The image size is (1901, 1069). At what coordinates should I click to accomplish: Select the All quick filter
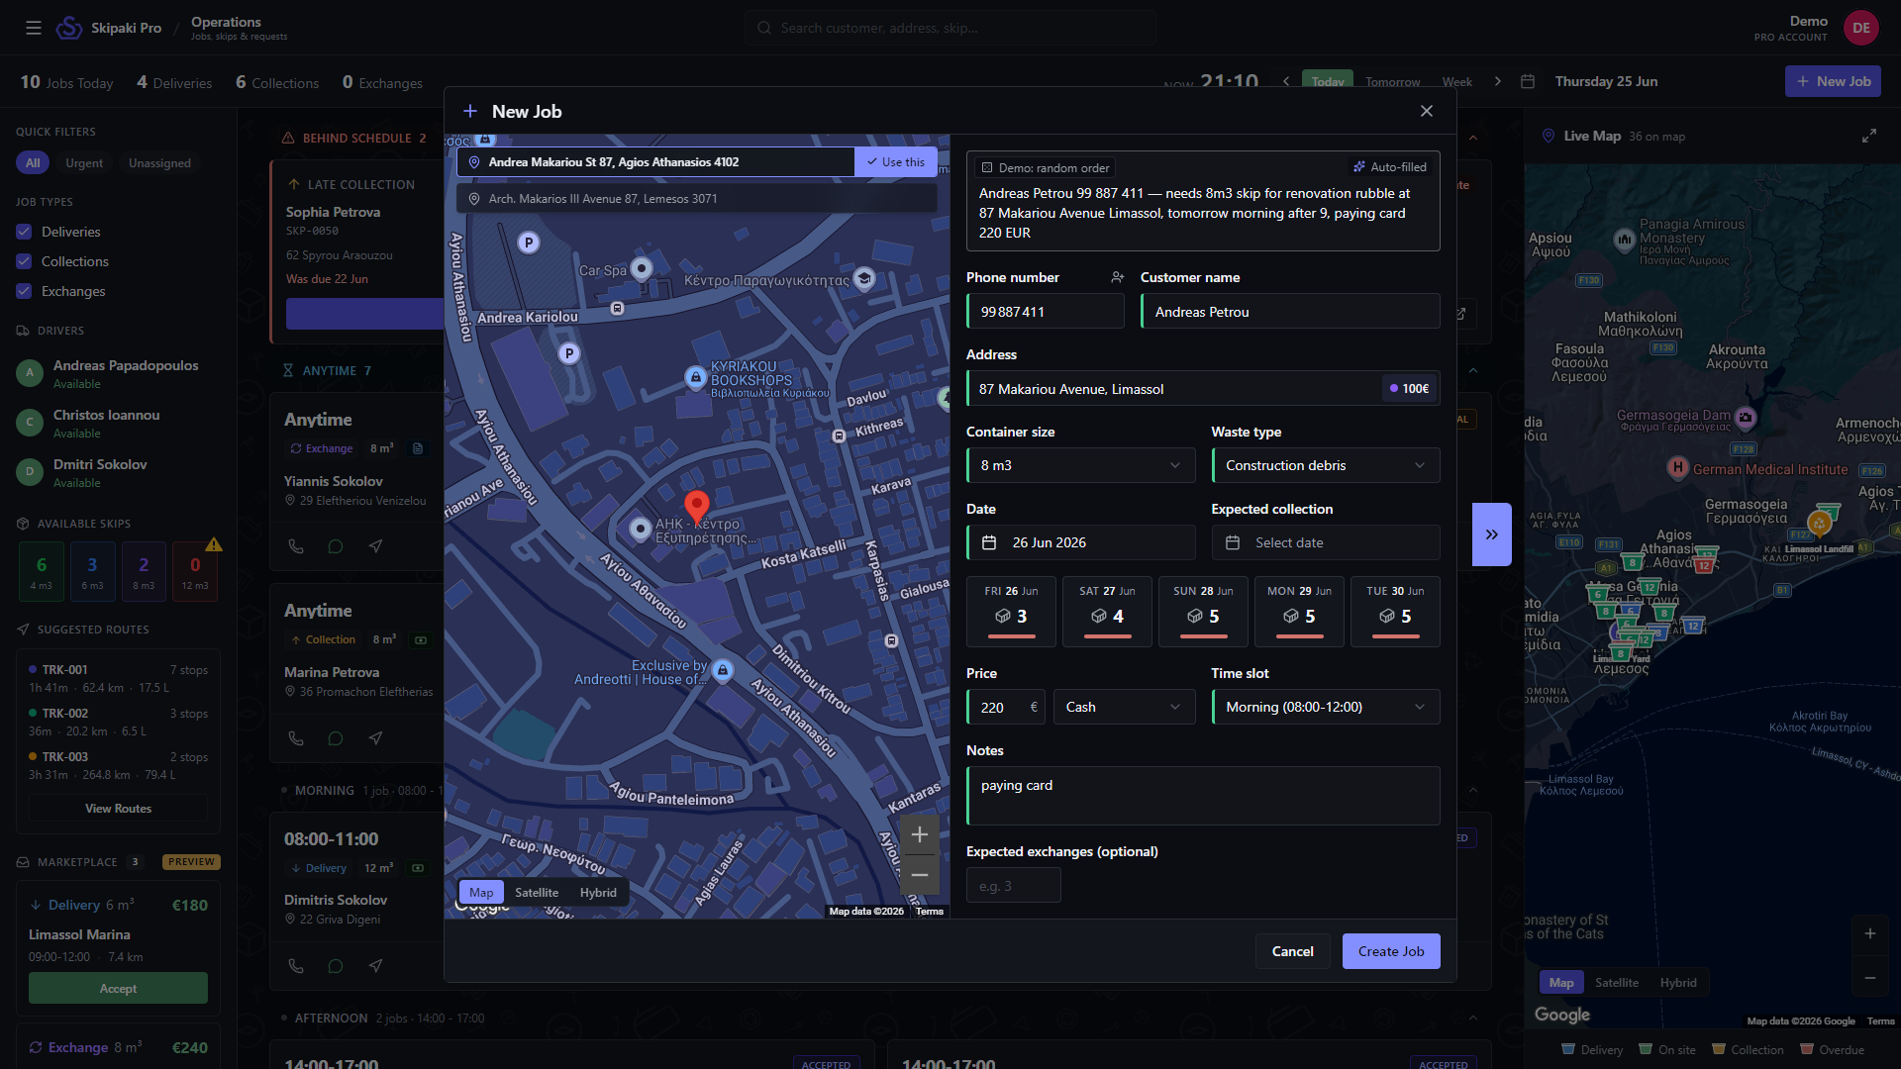tap(33, 163)
